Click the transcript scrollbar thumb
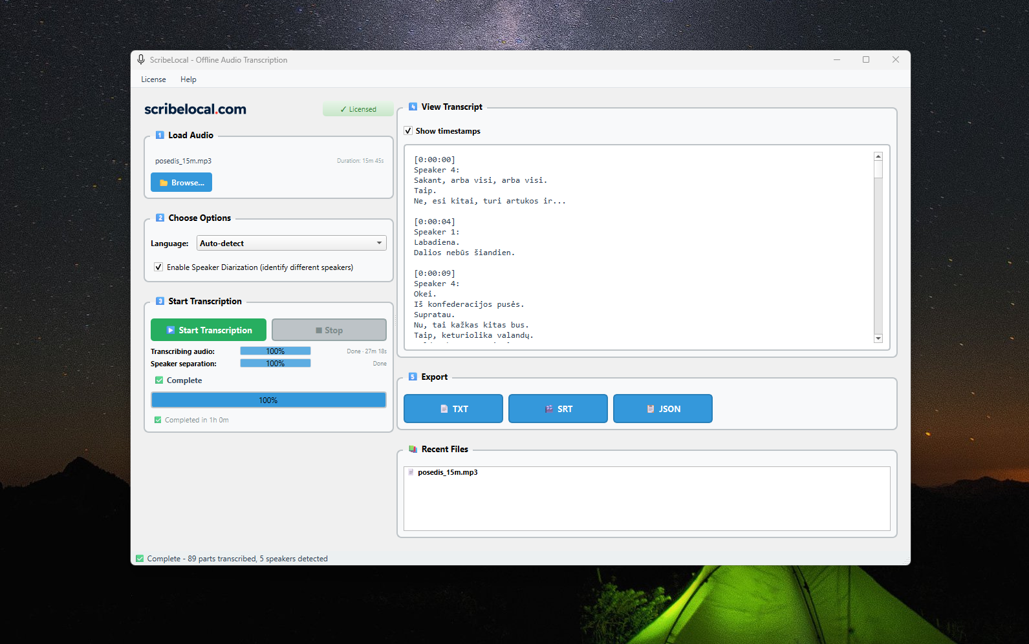1029x644 pixels. tap(878, 169)
